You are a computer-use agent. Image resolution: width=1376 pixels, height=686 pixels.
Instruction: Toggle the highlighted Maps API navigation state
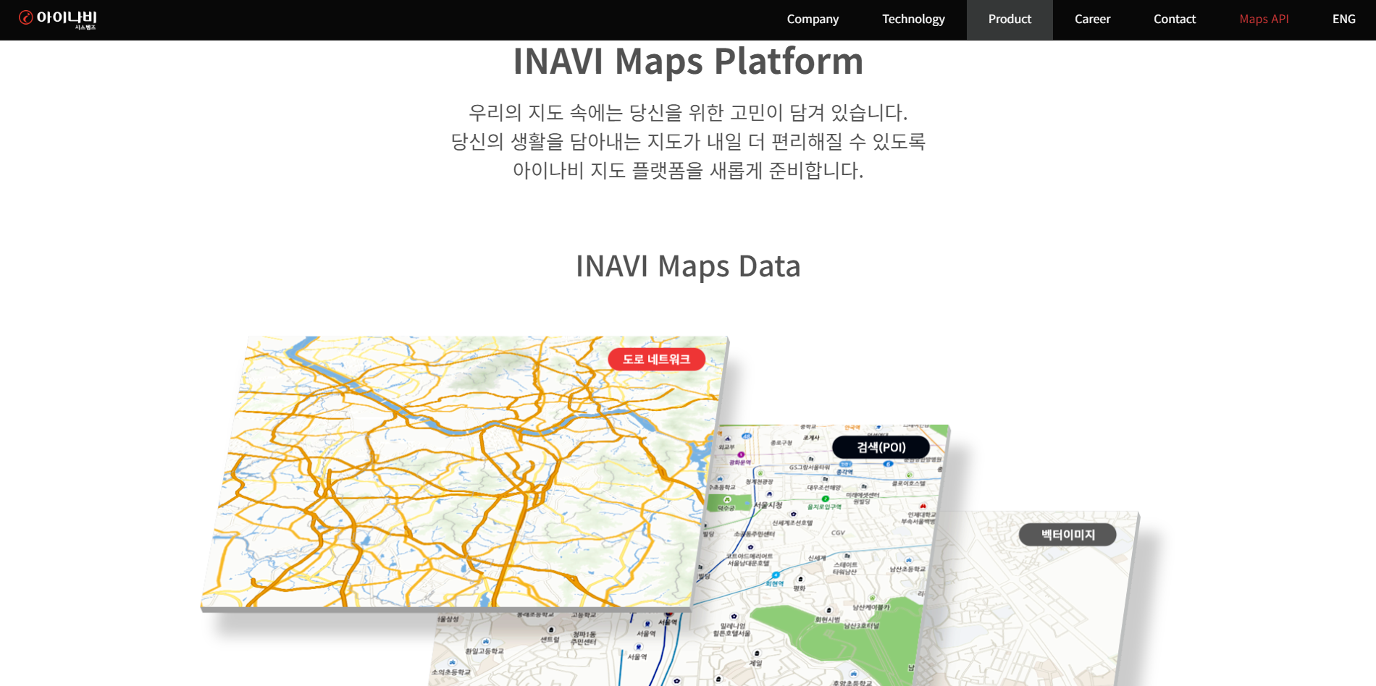tap(1264, 20)
